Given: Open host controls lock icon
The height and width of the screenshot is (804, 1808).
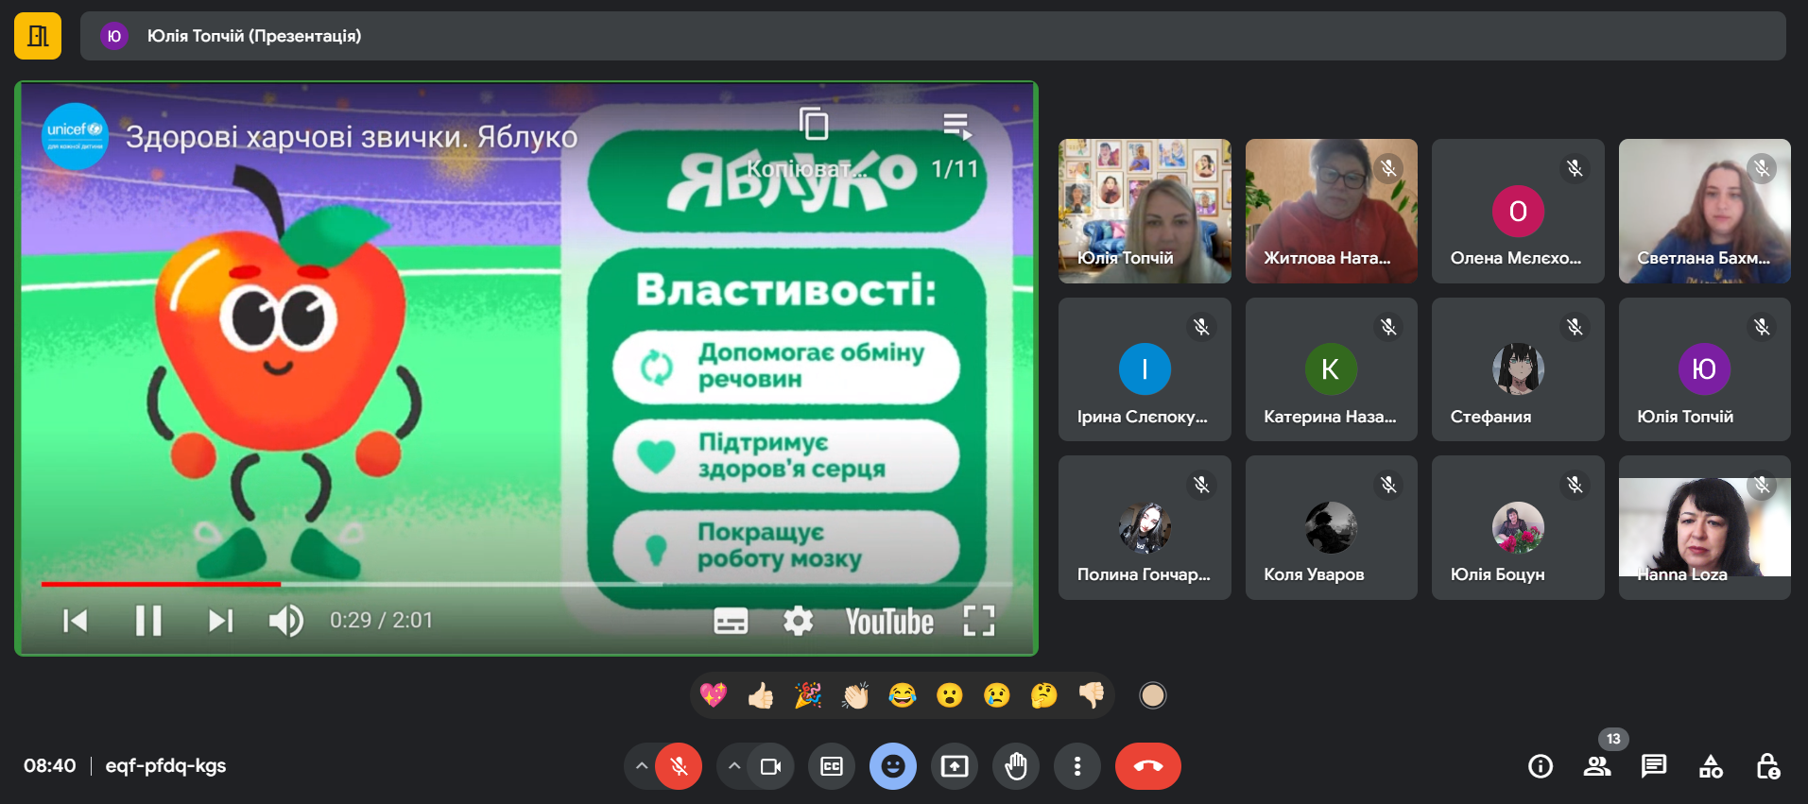Looking at the screenshot, I should 1767,766.
